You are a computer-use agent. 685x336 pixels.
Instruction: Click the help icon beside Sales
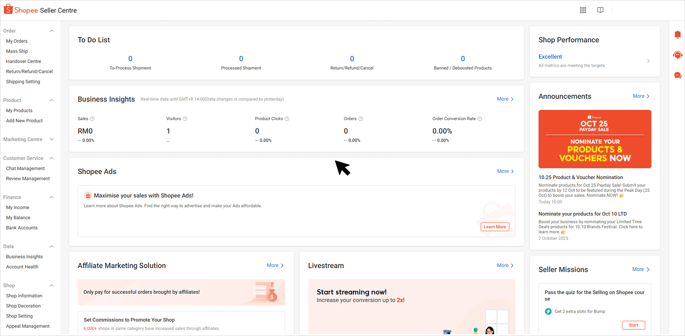(92, 119)
